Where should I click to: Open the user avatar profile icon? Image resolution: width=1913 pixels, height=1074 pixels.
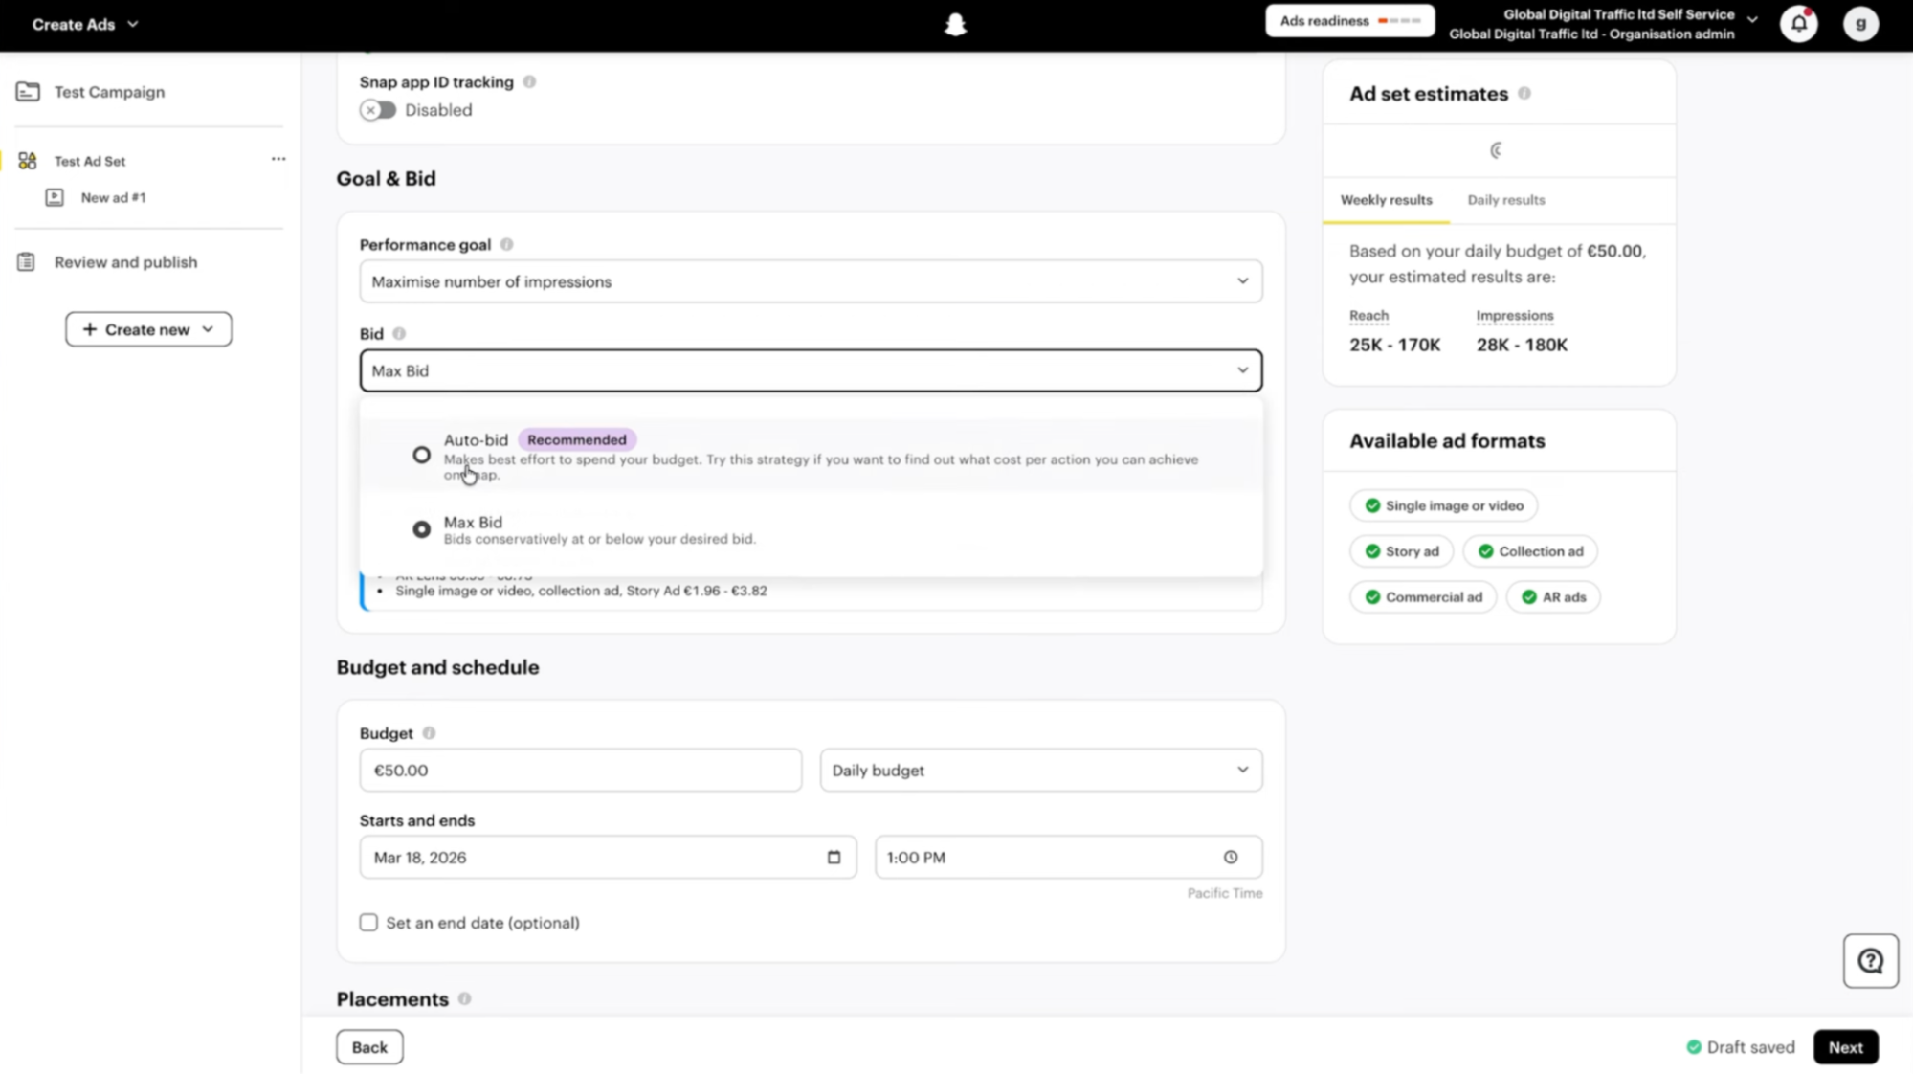point(1860,24)
